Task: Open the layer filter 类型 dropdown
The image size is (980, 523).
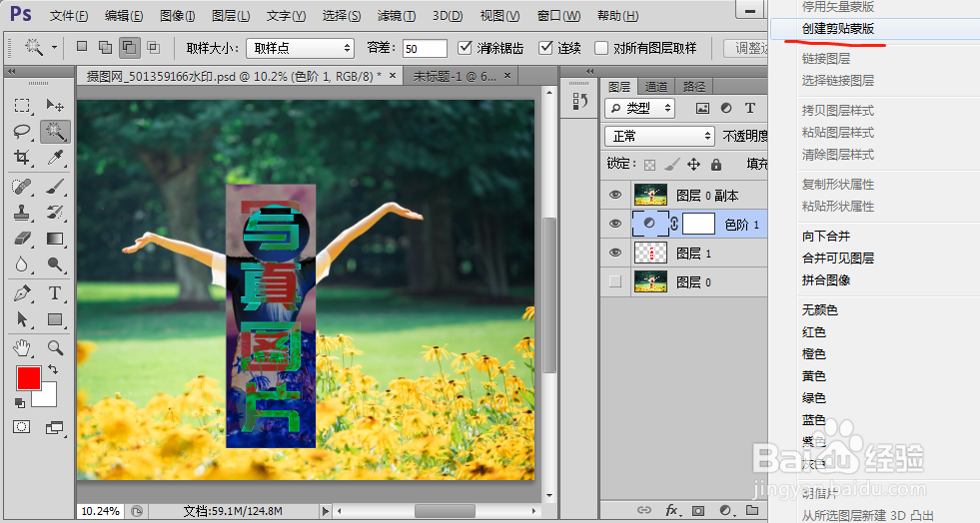Action: (x=639, y=108)
